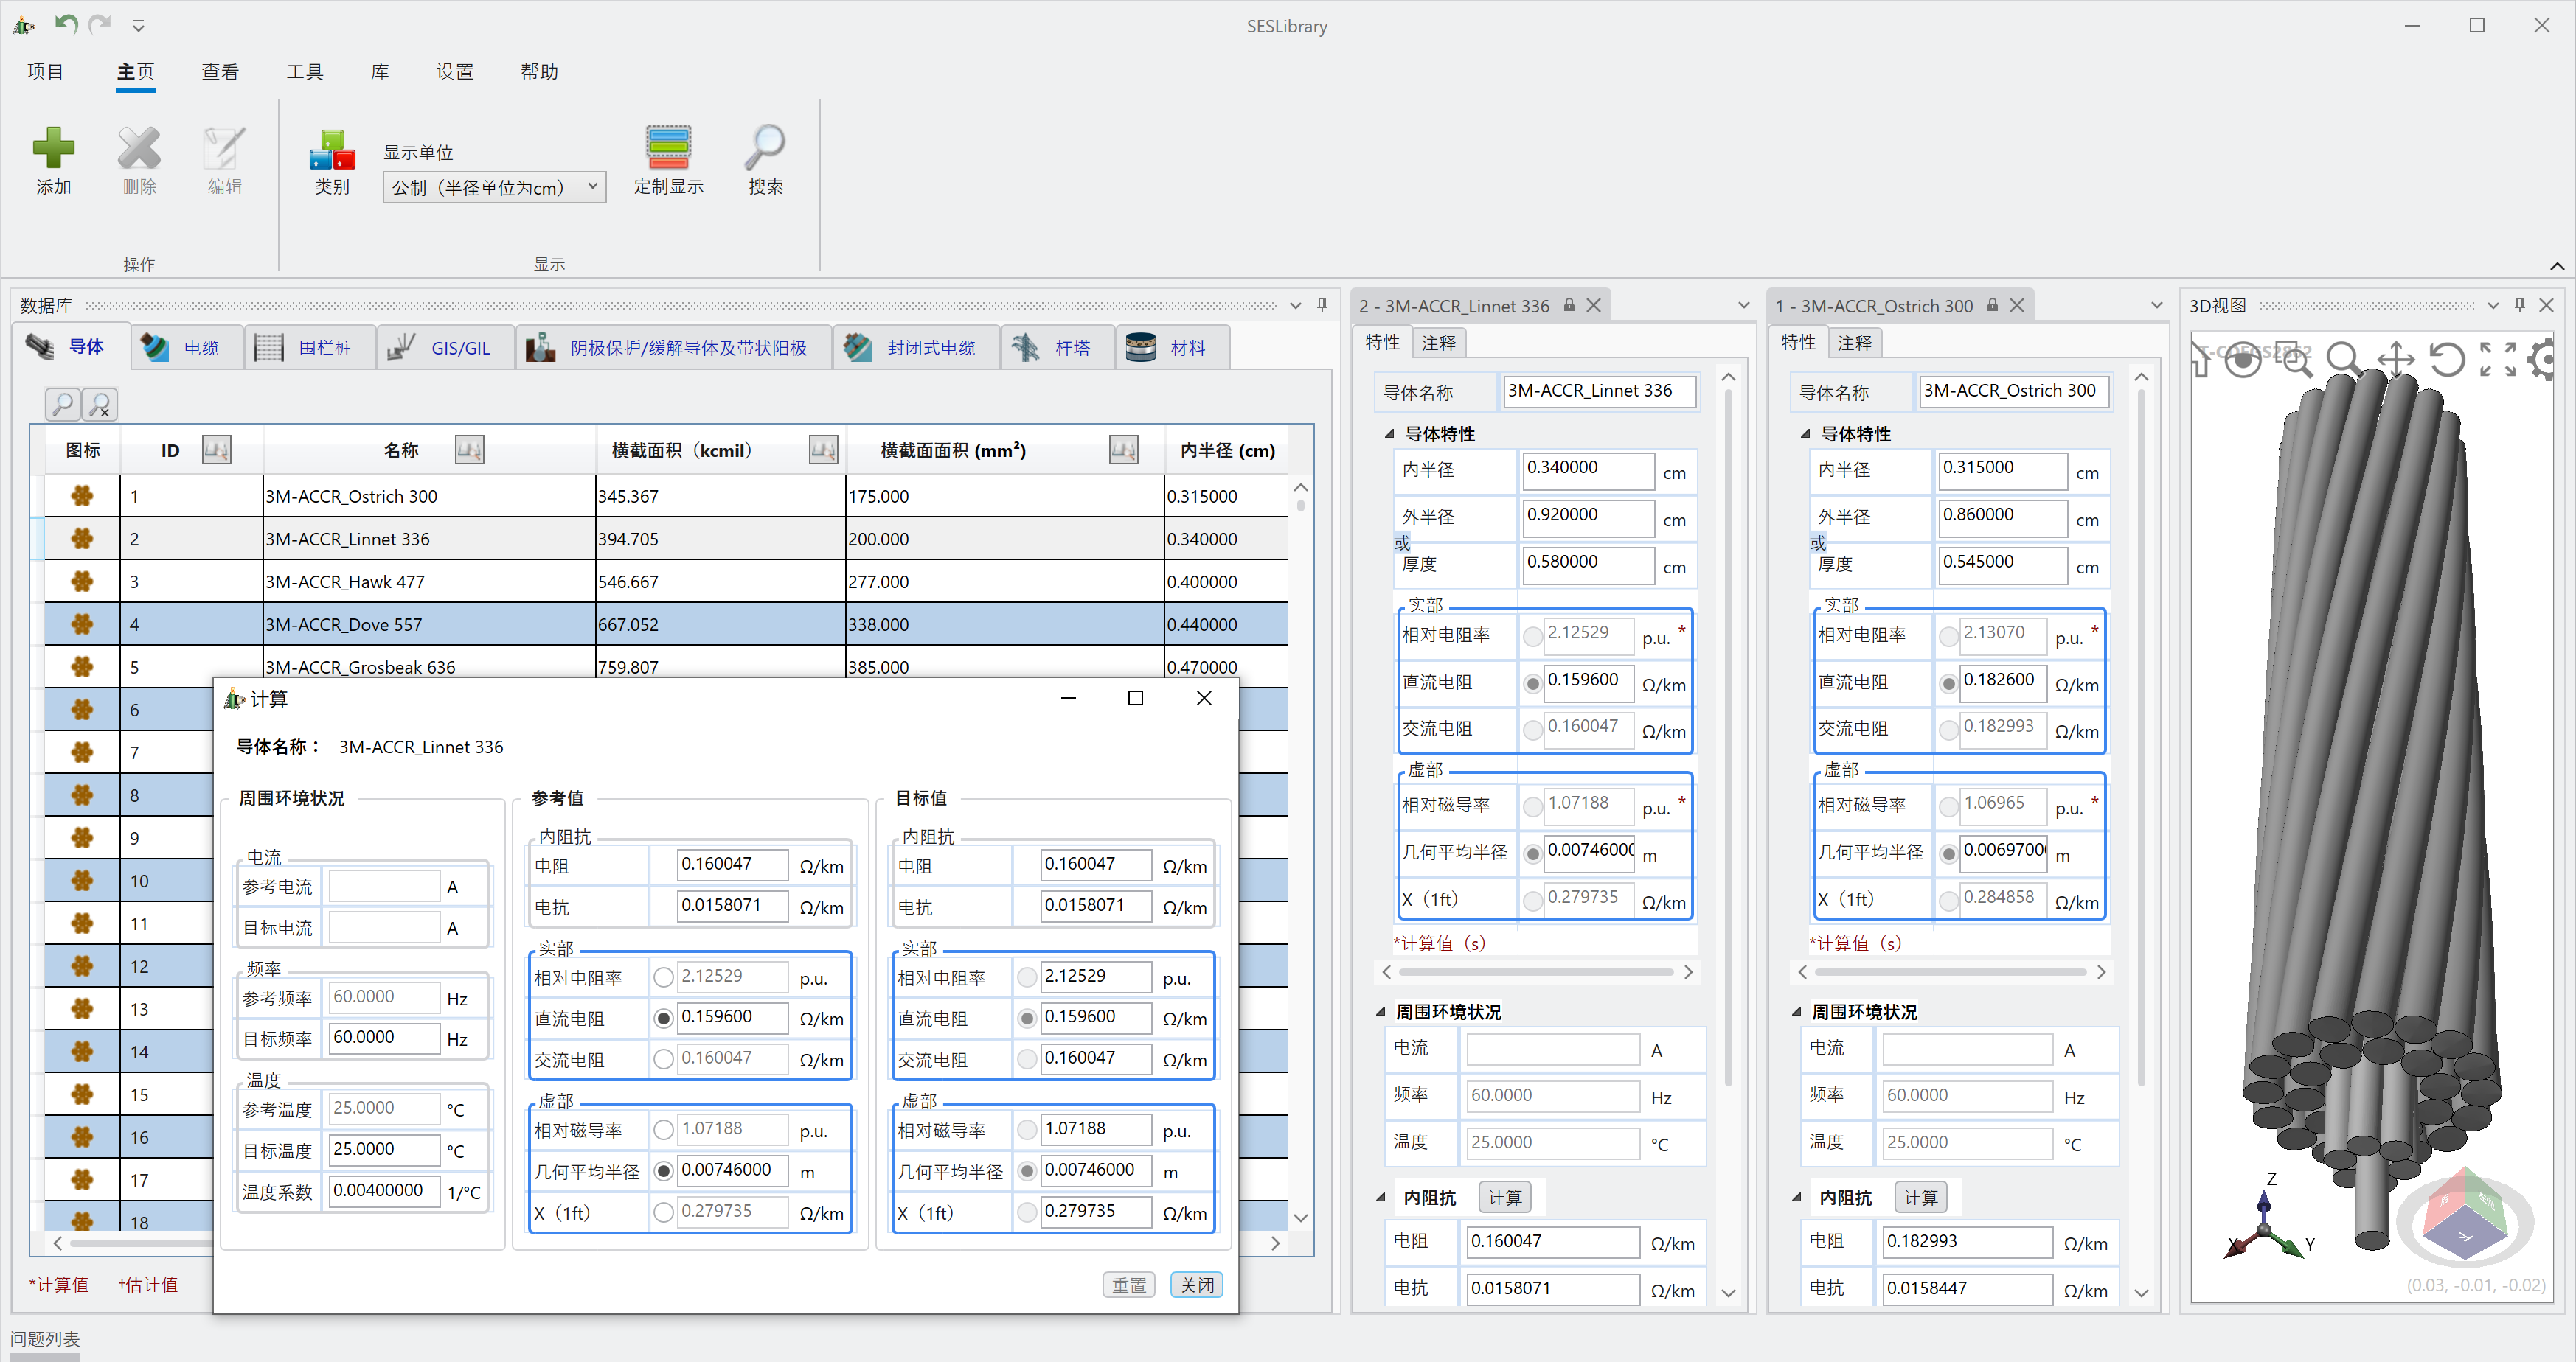
Task: Select X (1ft) radio in Ostrich 300 panel
Action: coord(1948,901)
